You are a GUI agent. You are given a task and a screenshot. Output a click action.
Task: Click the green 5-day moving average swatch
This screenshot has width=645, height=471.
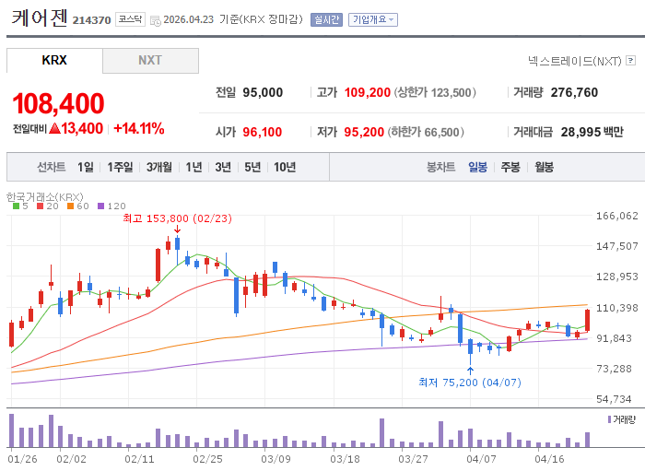click(x=16, y=206)
